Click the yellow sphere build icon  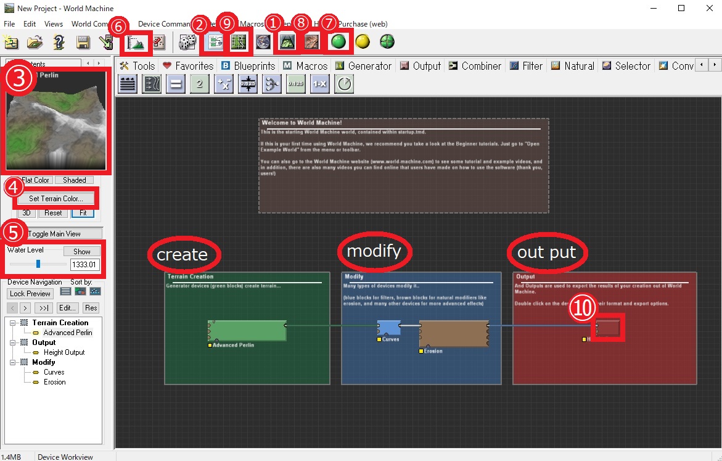pos(363,42)
